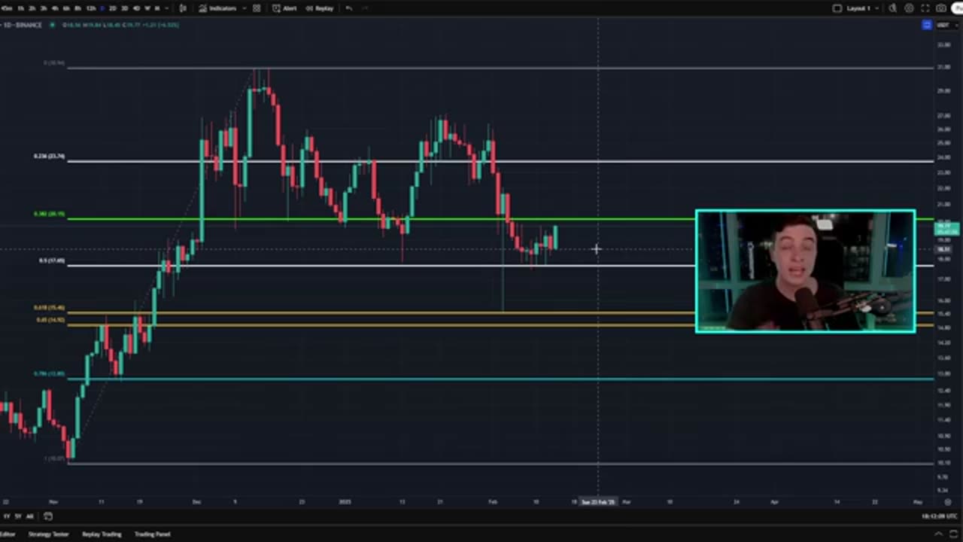Image resolution: width=963 pixels, height=542 pixels.
Task: Open the Trading Panel tab
Action: pyautogui.click(x=152, y=534)
